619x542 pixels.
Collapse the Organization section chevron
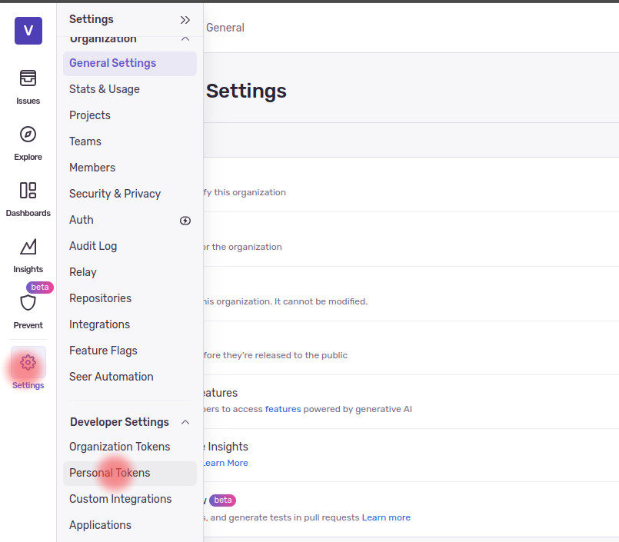pos(185,39)
